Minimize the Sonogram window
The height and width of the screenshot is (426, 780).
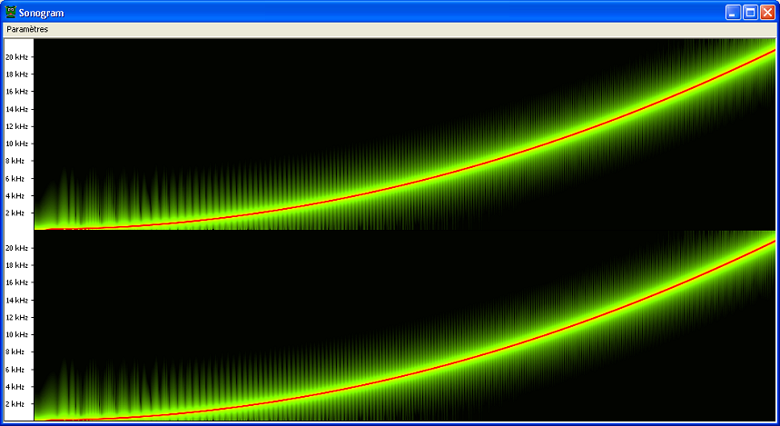point(733,13)
